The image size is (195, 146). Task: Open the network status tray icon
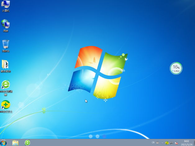[x=172, y=143]
